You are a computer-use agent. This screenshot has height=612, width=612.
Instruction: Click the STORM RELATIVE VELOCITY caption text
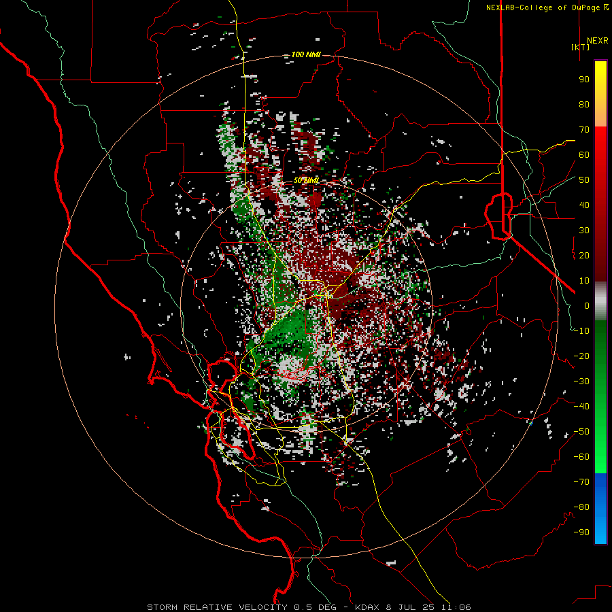tap(218, 607)
